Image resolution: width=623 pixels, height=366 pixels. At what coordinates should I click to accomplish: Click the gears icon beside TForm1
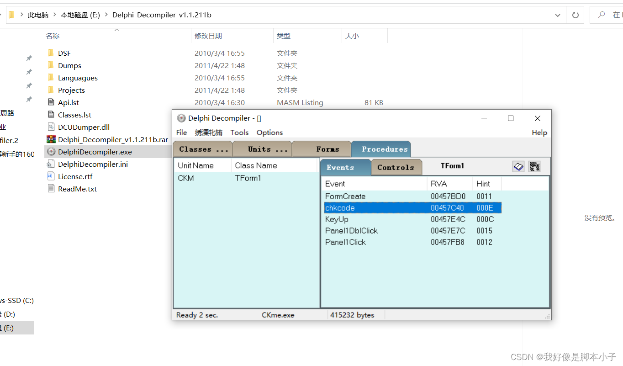click(534, 166)
